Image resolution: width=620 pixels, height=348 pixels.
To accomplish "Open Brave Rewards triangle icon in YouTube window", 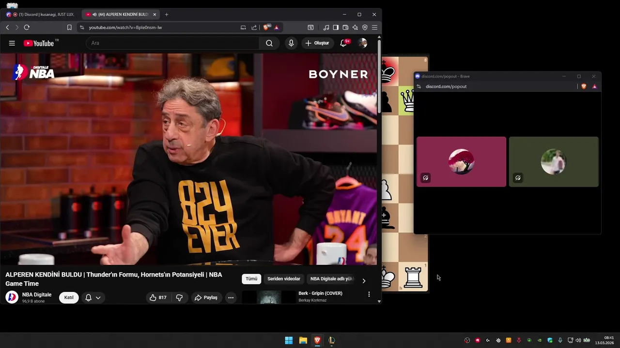I will click(x=277, y=28).
